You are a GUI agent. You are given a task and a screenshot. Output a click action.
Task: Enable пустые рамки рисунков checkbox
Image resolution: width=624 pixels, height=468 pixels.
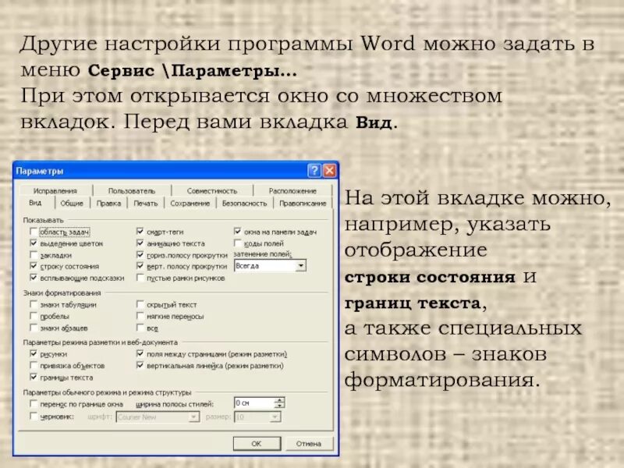[x=140, y=278]
